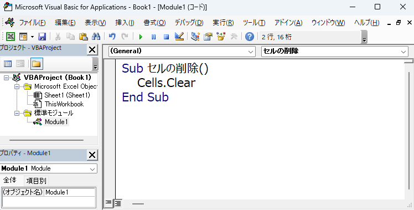Switch to full module view button
This screenshot has height=210, width=414.
pyautogui.click(x=118, y=203)
